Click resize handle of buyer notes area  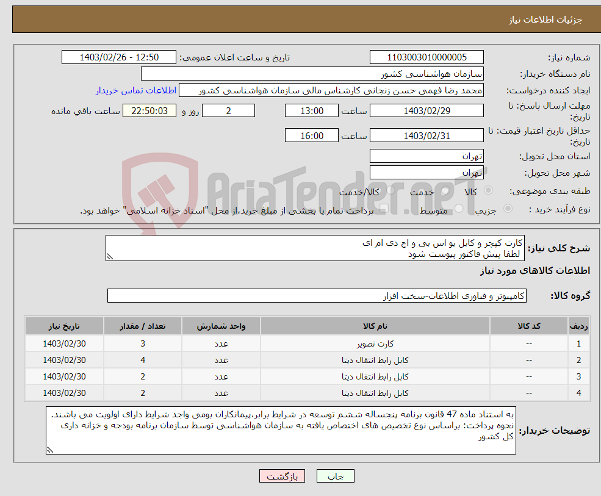(50, 450)
